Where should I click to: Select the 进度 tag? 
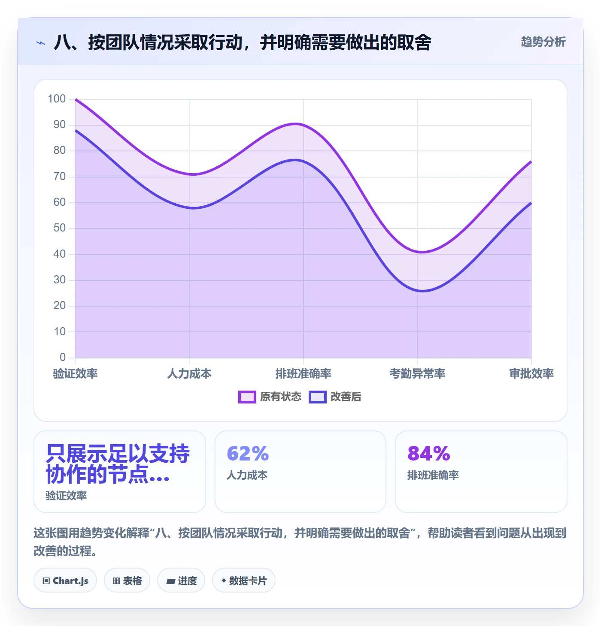point(181,581)
